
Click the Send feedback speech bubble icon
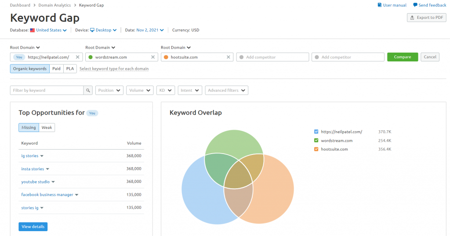tap(415, 5)
